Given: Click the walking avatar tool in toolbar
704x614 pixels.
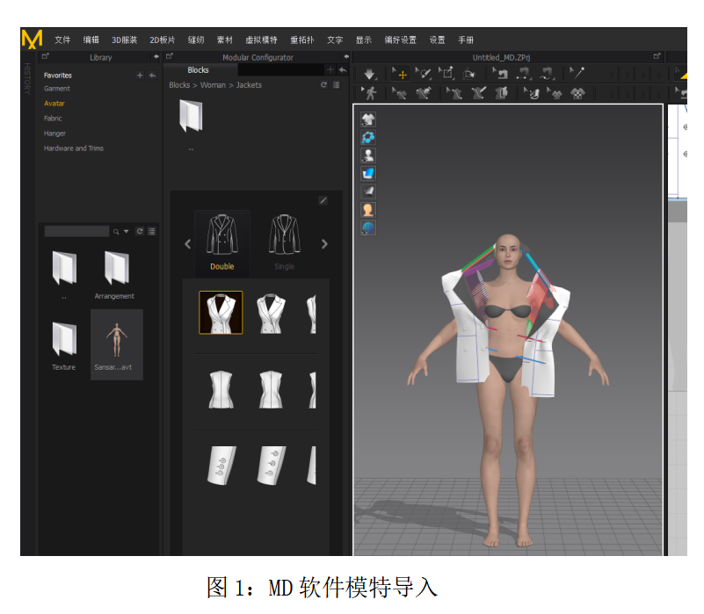Looking at the screenshot, I should coord(370,92).
